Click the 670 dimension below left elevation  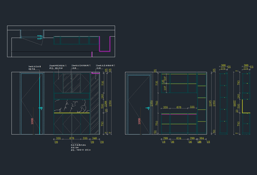coord(72,138)
